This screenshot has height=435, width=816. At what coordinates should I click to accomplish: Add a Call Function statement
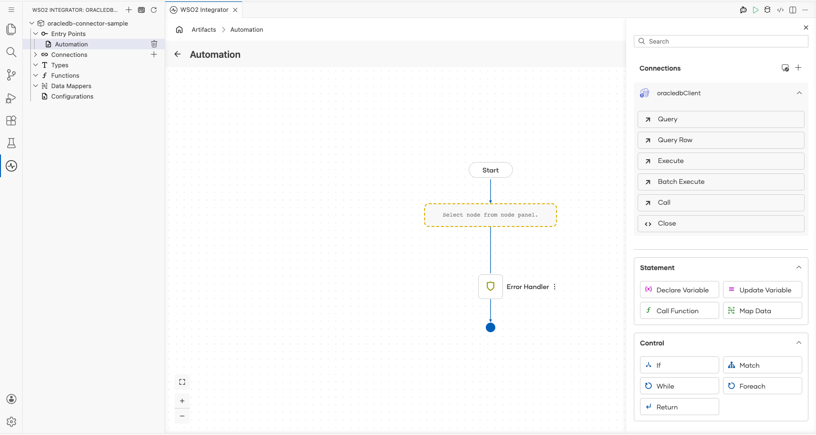coord(679,310)
